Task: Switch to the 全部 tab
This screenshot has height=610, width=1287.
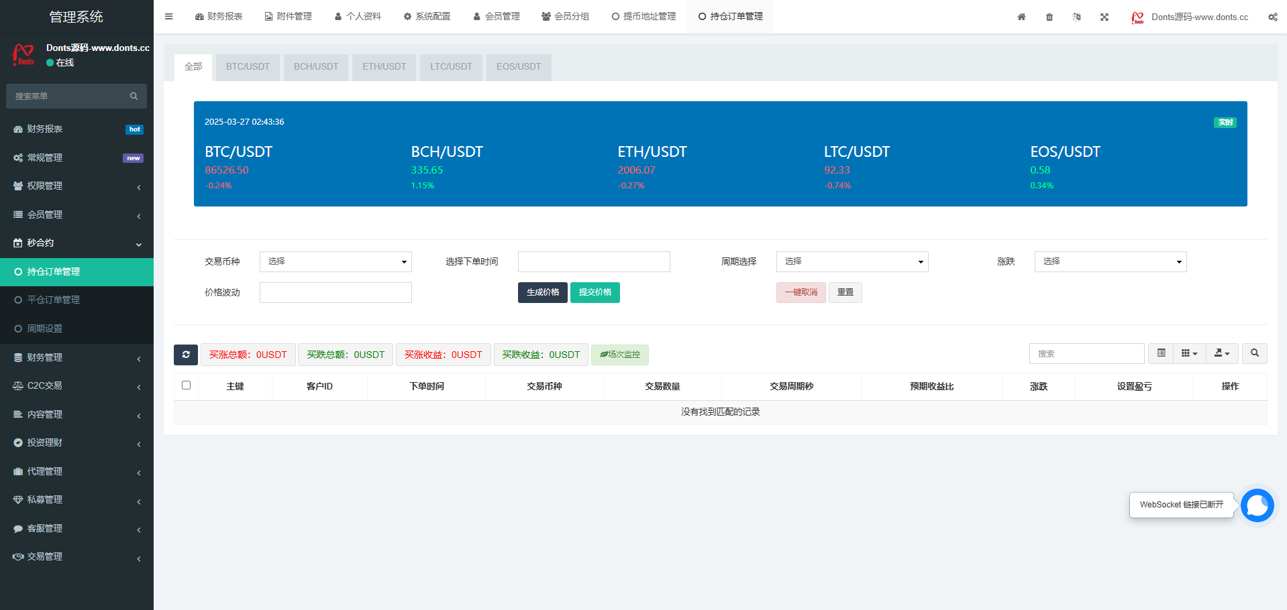Action: pyautogui.click(x=193, y=67)
